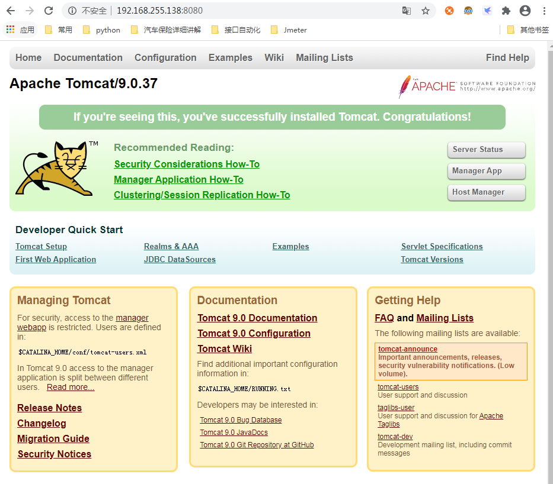Open the tomcat-users mailing list link
This screenshot has width=553, height=484.
click(x=398, y=387)
